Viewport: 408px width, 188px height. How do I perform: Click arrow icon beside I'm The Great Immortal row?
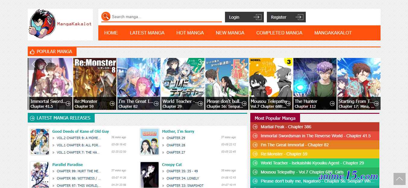(255, 145)
